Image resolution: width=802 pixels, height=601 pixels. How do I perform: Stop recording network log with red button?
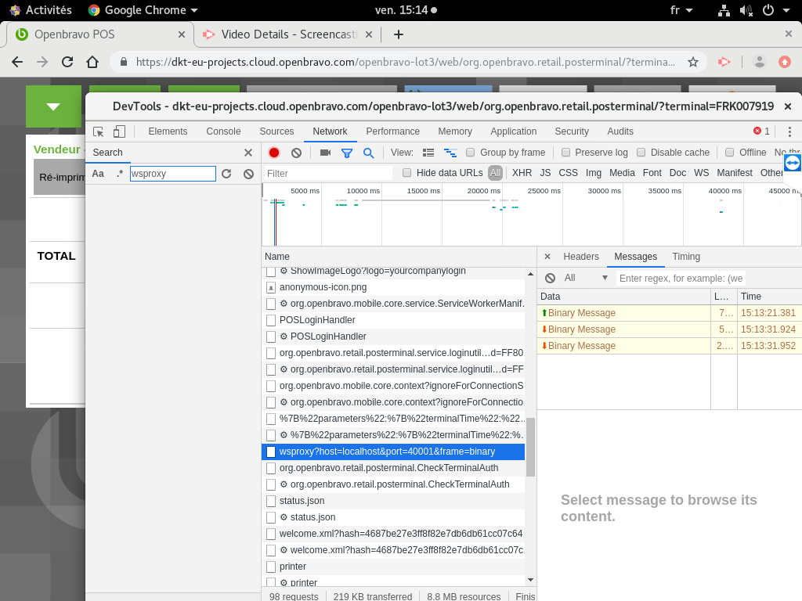pos(274,153)
